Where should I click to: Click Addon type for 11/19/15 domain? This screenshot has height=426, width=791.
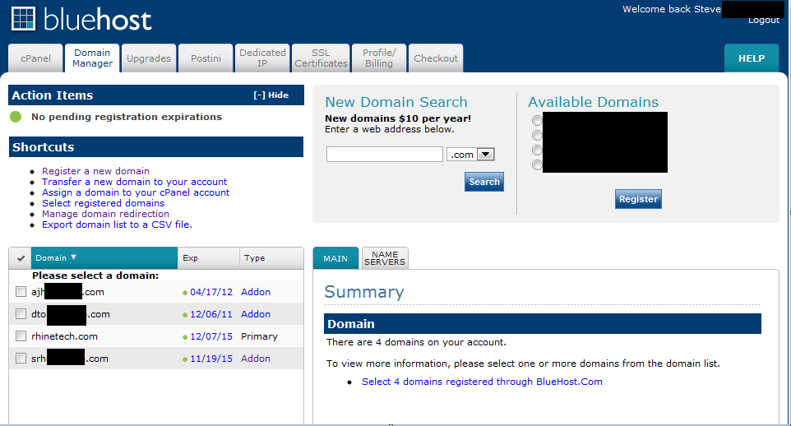255,359
